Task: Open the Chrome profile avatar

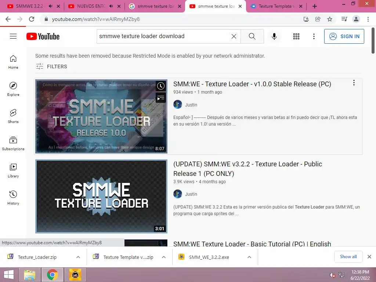Action: pyautogui.click(x=356, y=19)
